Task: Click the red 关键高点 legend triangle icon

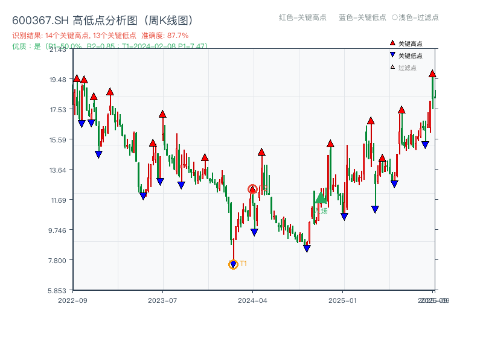Action: (x=391, y=43)
